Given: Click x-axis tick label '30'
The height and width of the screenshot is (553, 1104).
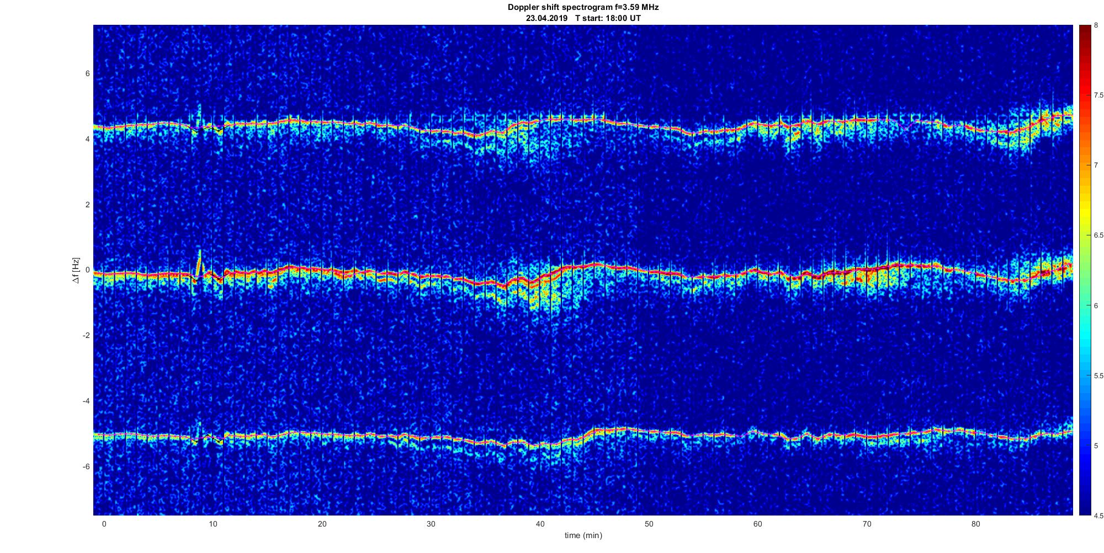Looking at the screenshot, I should tap(431, 524).
